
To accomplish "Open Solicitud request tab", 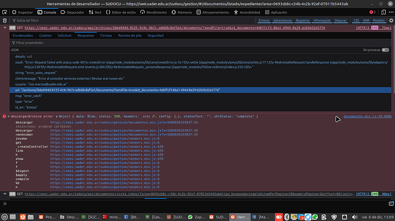I will [65, 35].
